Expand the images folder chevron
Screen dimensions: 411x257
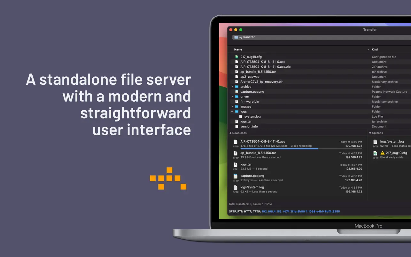click(x=232, y=106)
